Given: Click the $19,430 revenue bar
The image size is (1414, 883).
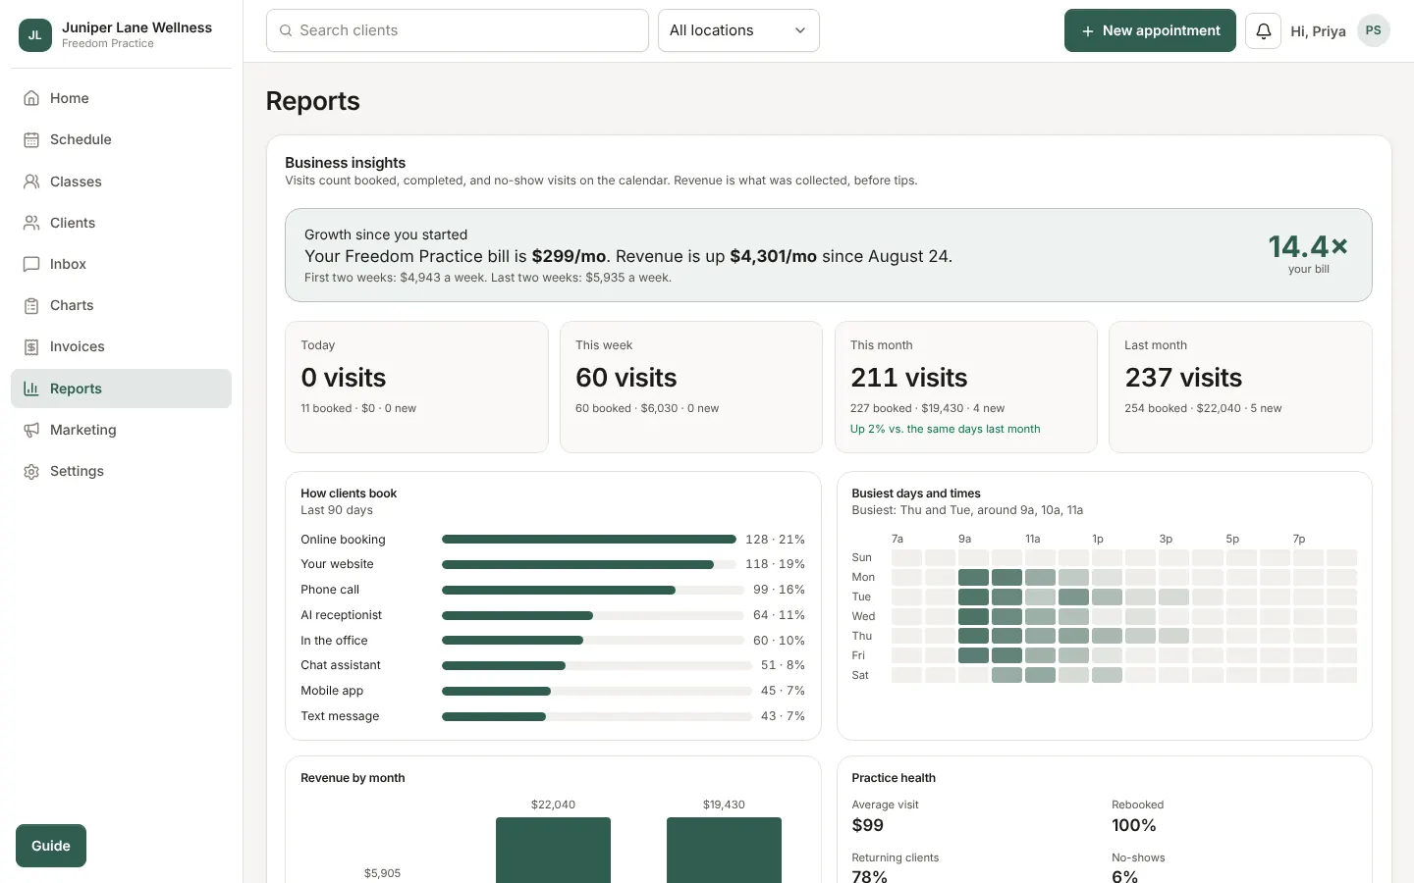Looking at the screenshot, I should [x=724, y=850].
